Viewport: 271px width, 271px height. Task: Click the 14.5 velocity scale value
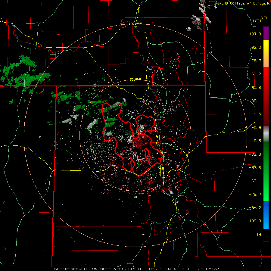[x=256, y=114]
